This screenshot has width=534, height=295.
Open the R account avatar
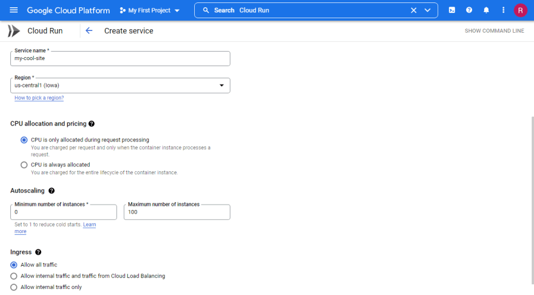click(521, 10)
